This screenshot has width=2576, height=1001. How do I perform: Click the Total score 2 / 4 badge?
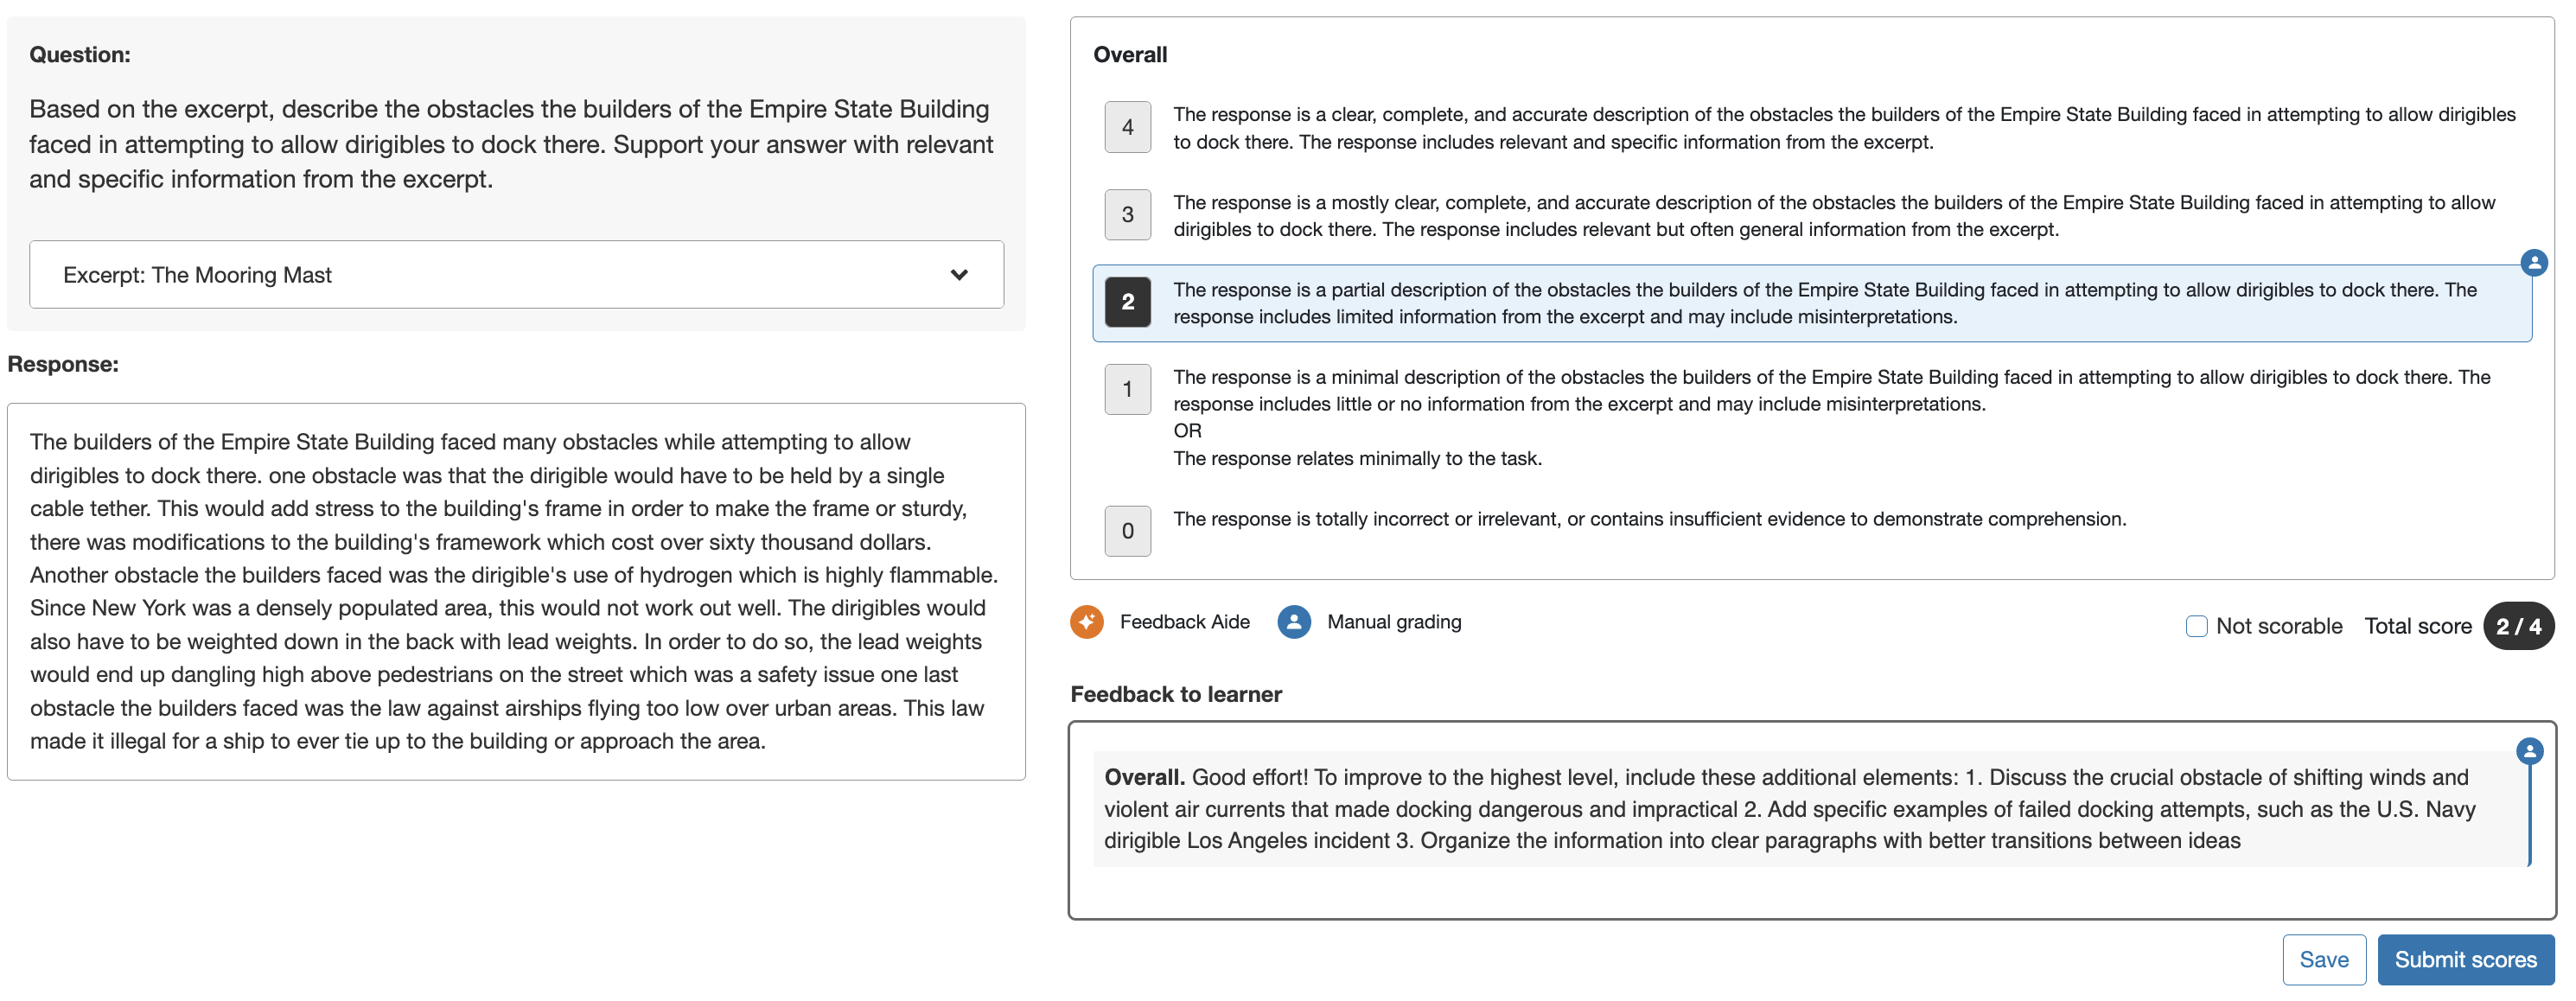[2518, 626]
